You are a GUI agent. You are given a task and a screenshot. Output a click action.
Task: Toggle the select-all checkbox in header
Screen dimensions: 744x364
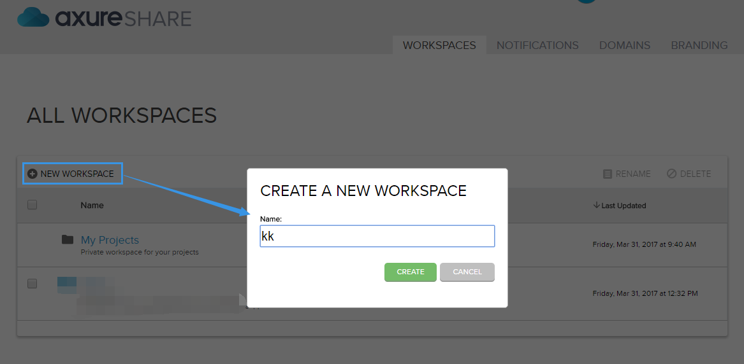(33, 205)
